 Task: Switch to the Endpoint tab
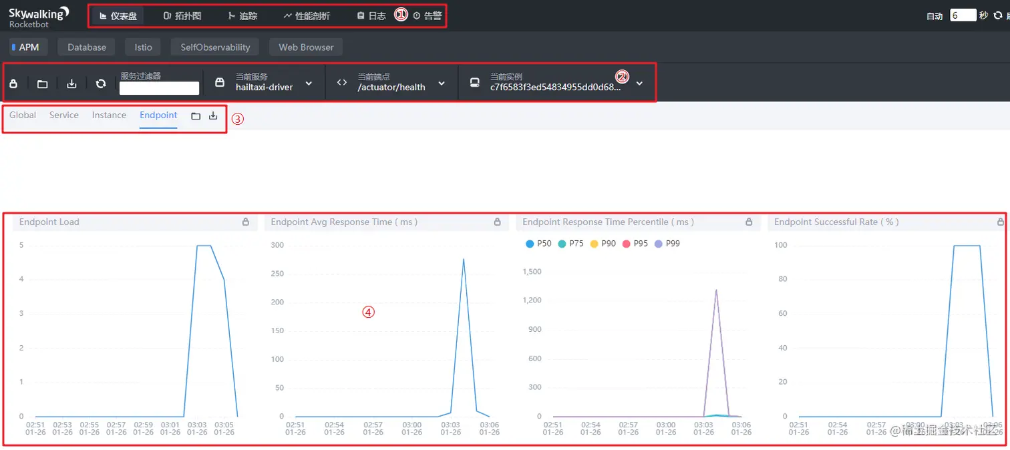(x=158, y=116)
